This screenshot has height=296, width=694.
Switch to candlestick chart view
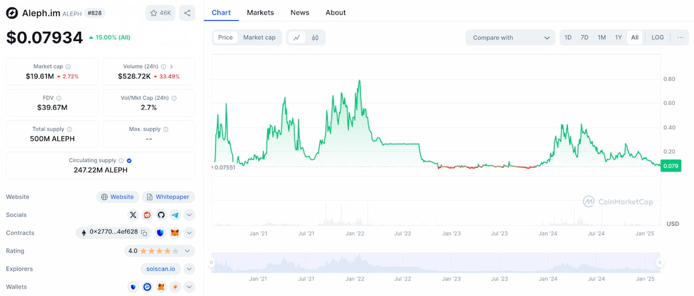pos(315,38)
